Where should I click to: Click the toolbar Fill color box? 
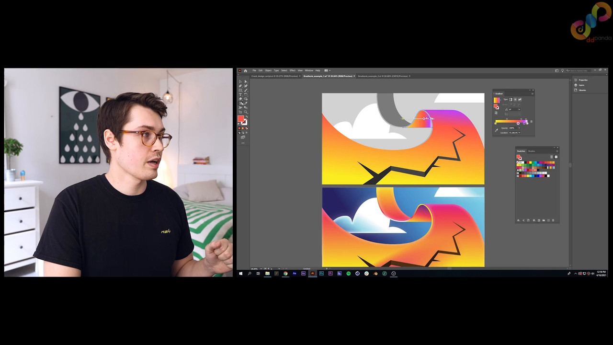click(x=241, y=118)
